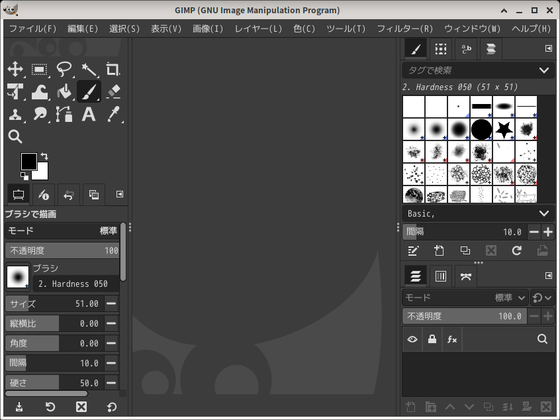560x420 pixels.
Task: Click the black foreground color swatch
Action: 29,161
